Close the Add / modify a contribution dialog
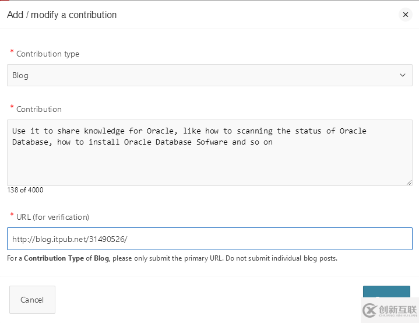 (406, 15)
